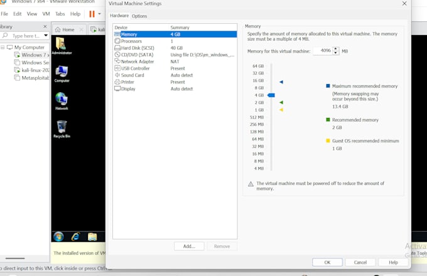Decrease memory with the down spinner arrow
This screenshot has width=427, height=276.
(x=336, y=53)
